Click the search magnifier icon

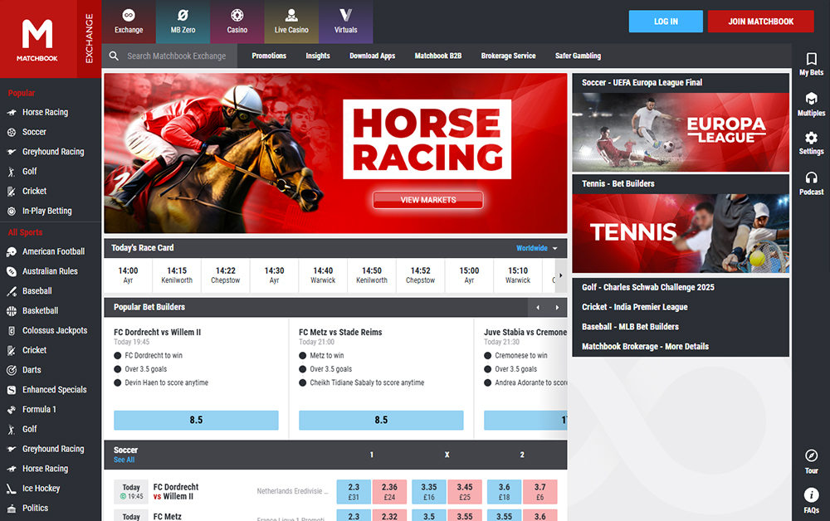[114, 56]
